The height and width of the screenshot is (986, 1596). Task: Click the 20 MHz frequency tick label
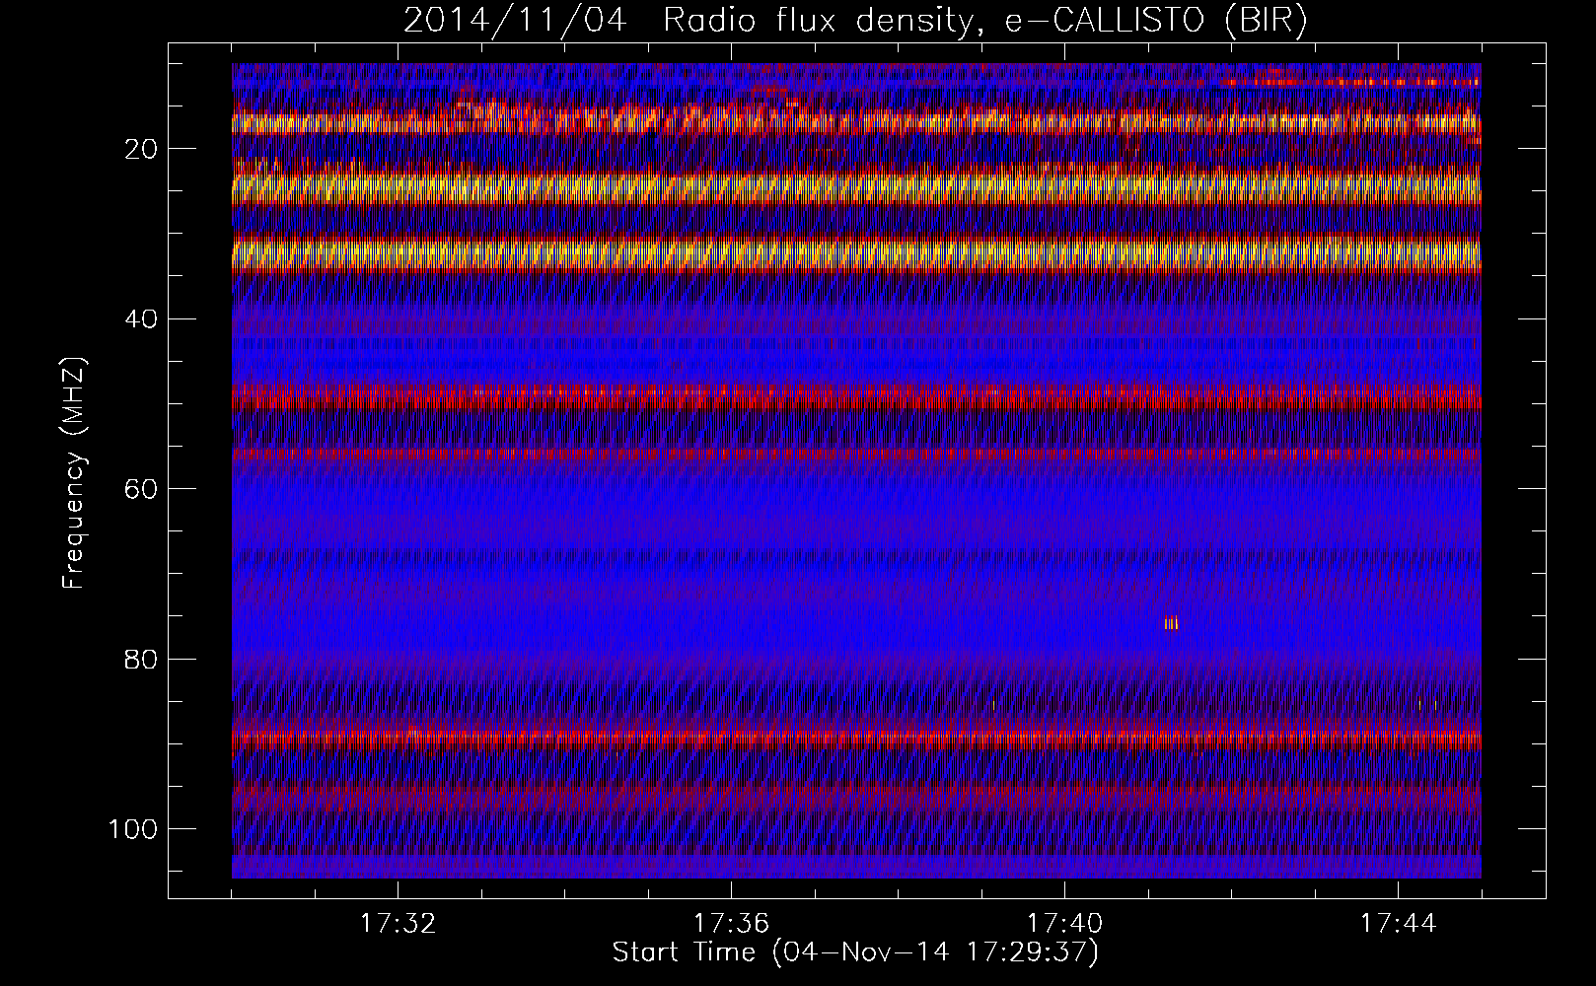click(x=142, y=149)
